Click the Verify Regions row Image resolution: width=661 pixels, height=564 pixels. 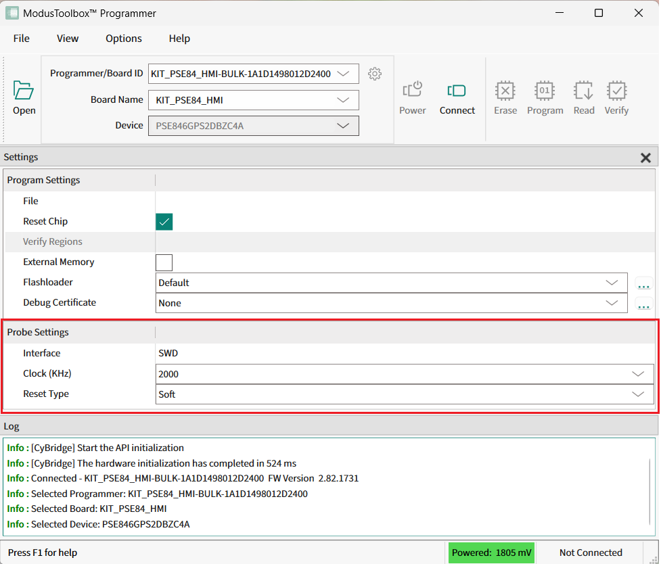[330, 242]
